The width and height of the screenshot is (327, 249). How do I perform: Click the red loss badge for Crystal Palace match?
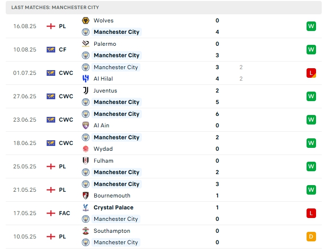pyautogui.click(x=311, y=213)
